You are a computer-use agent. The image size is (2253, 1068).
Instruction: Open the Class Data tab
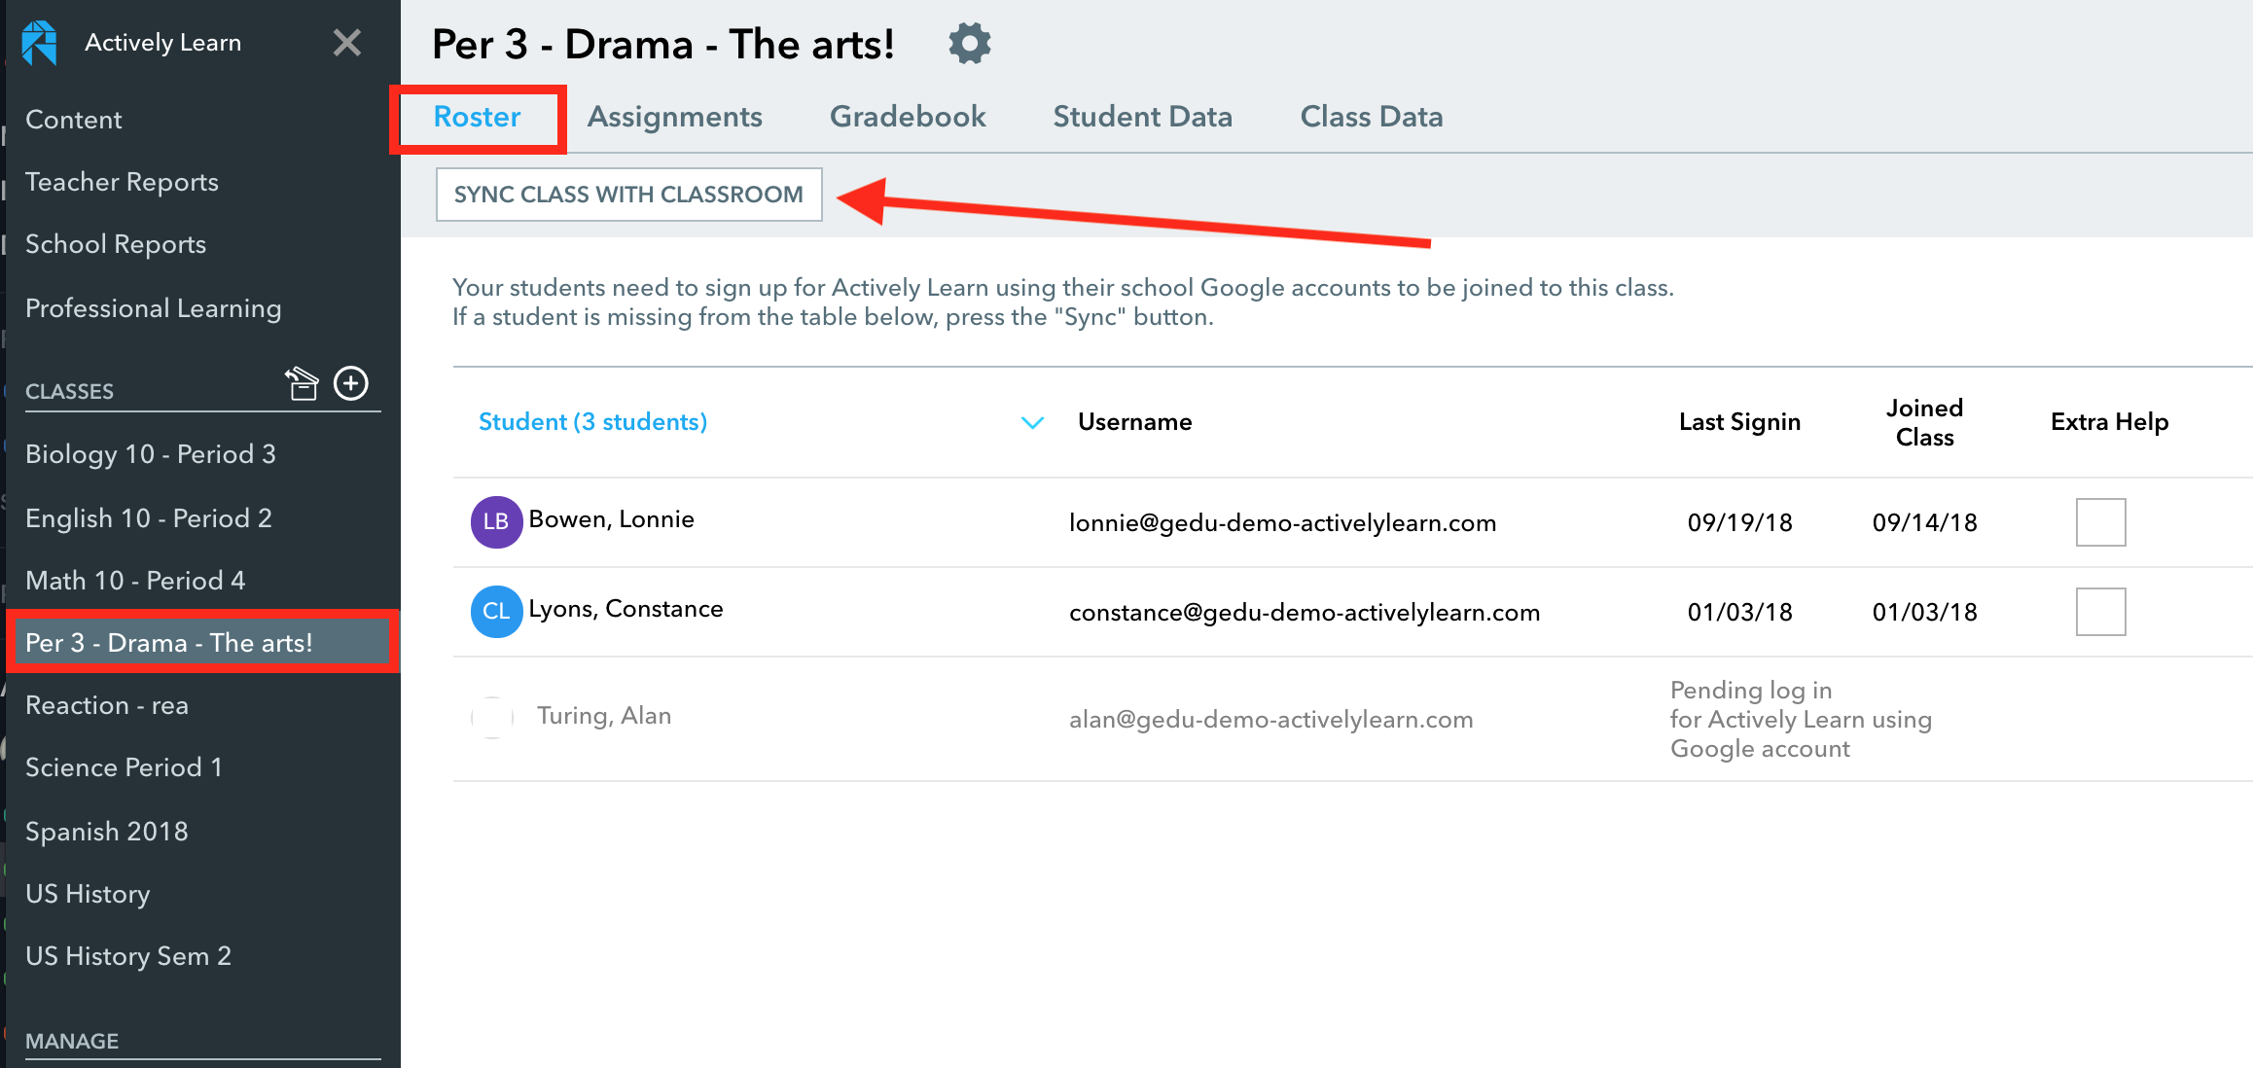[1372, 117]
